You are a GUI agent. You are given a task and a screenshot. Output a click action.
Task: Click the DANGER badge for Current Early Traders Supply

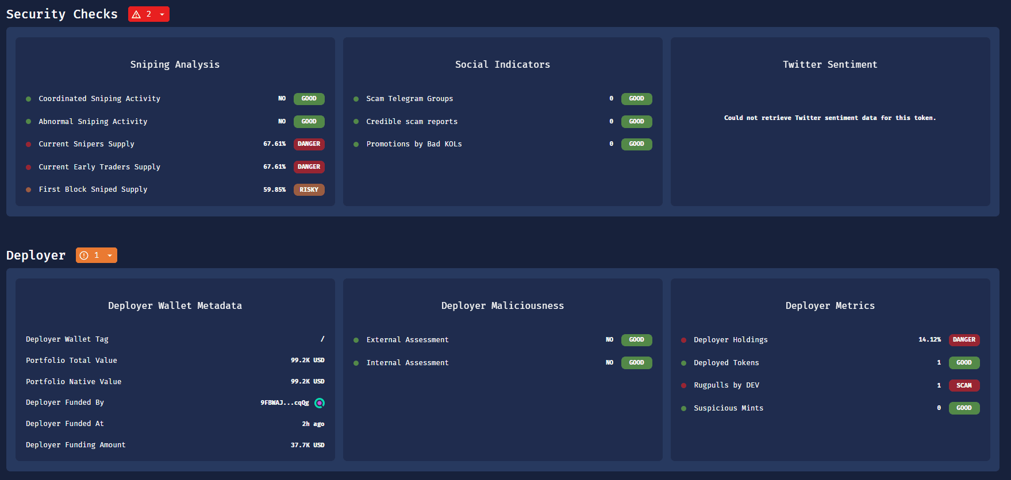[309, 167]
